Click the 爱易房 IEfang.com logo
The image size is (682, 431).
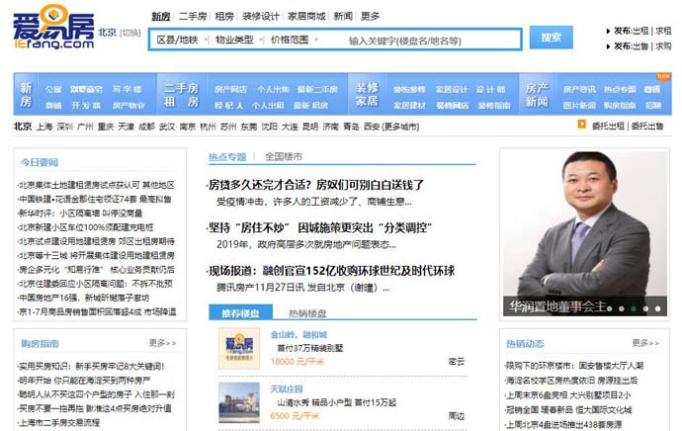[x=53, y=27]
